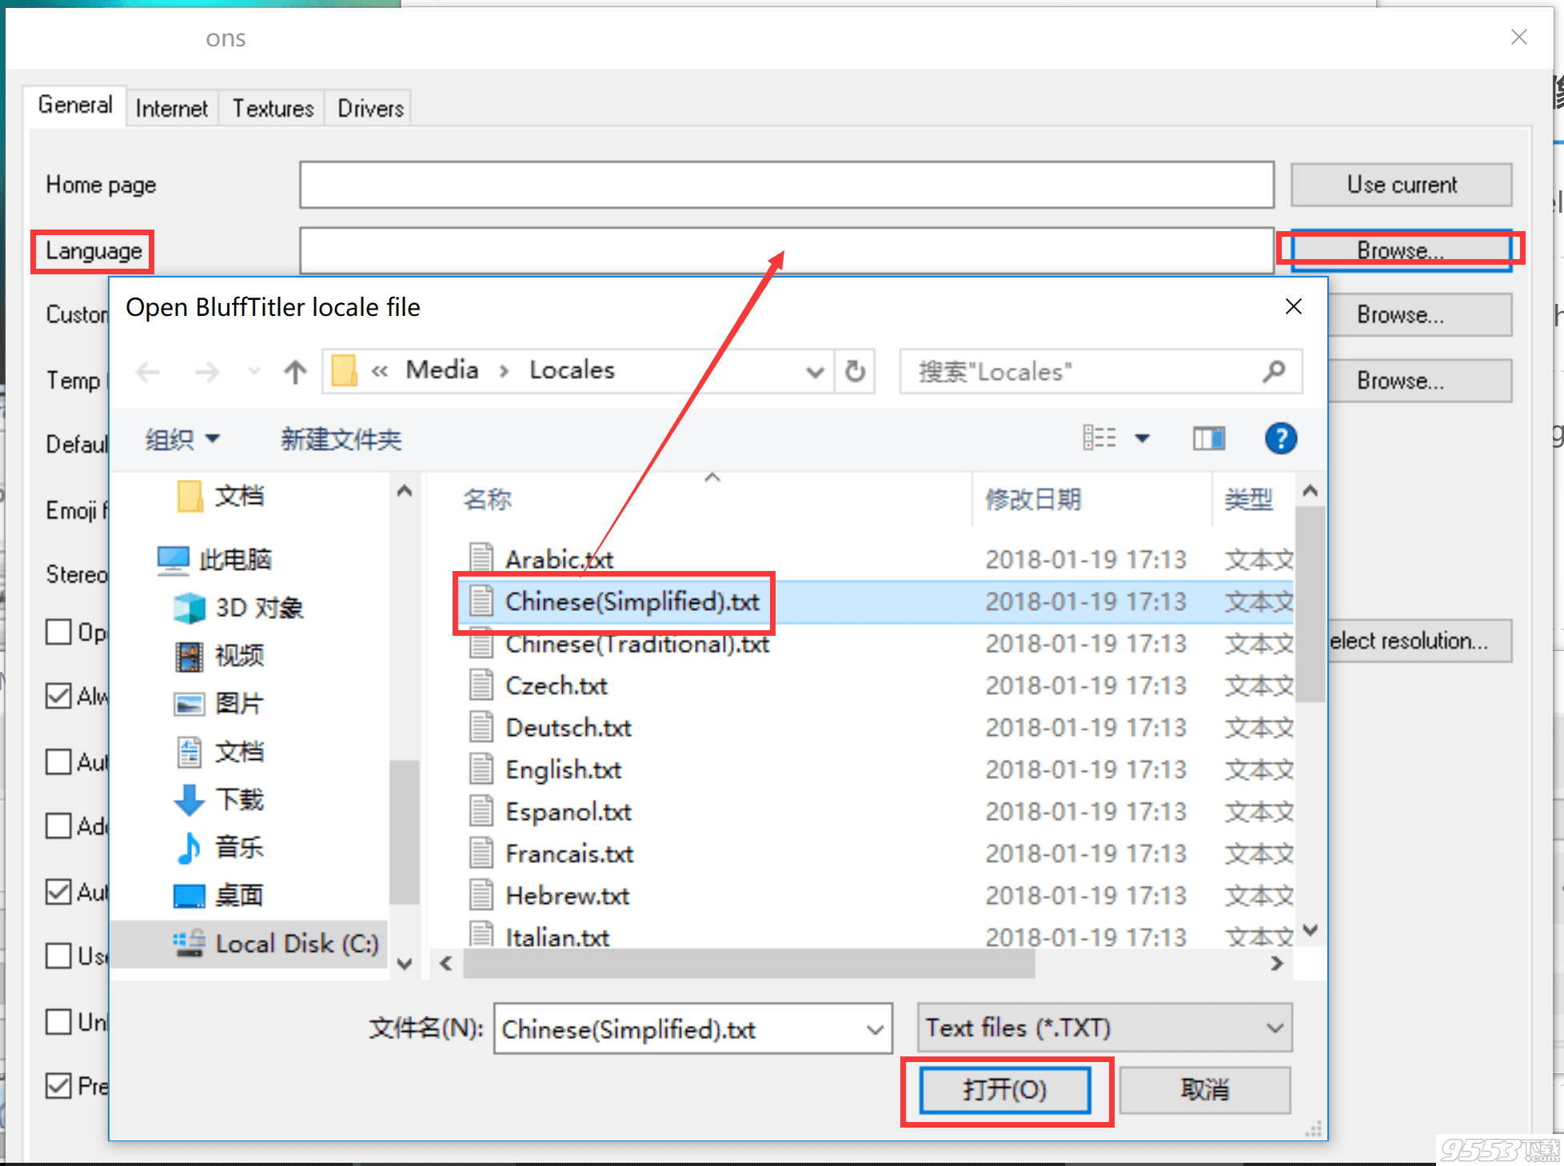The height and width of the screenshot is (1166, 1564).
Task: Open 桌面 folder in the navigation pane
Action: pyautogui.click(x=219, y=896)
